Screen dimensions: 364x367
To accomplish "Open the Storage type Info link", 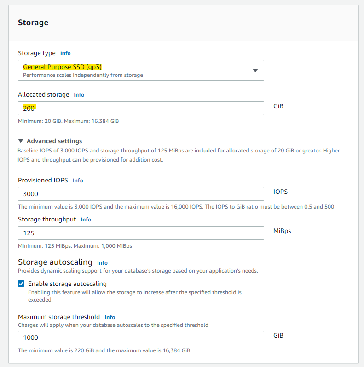I will click(x=65, y=53).
